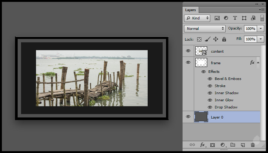Delete layer using the trash icon
The width and height of the screenshot is (268, 153).
(253, 145)
